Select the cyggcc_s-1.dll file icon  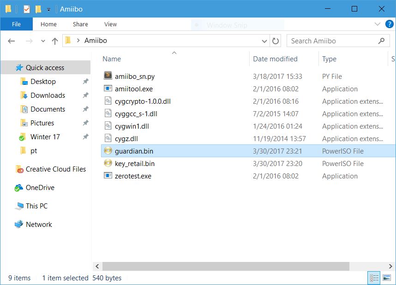[x=108, y=113]
